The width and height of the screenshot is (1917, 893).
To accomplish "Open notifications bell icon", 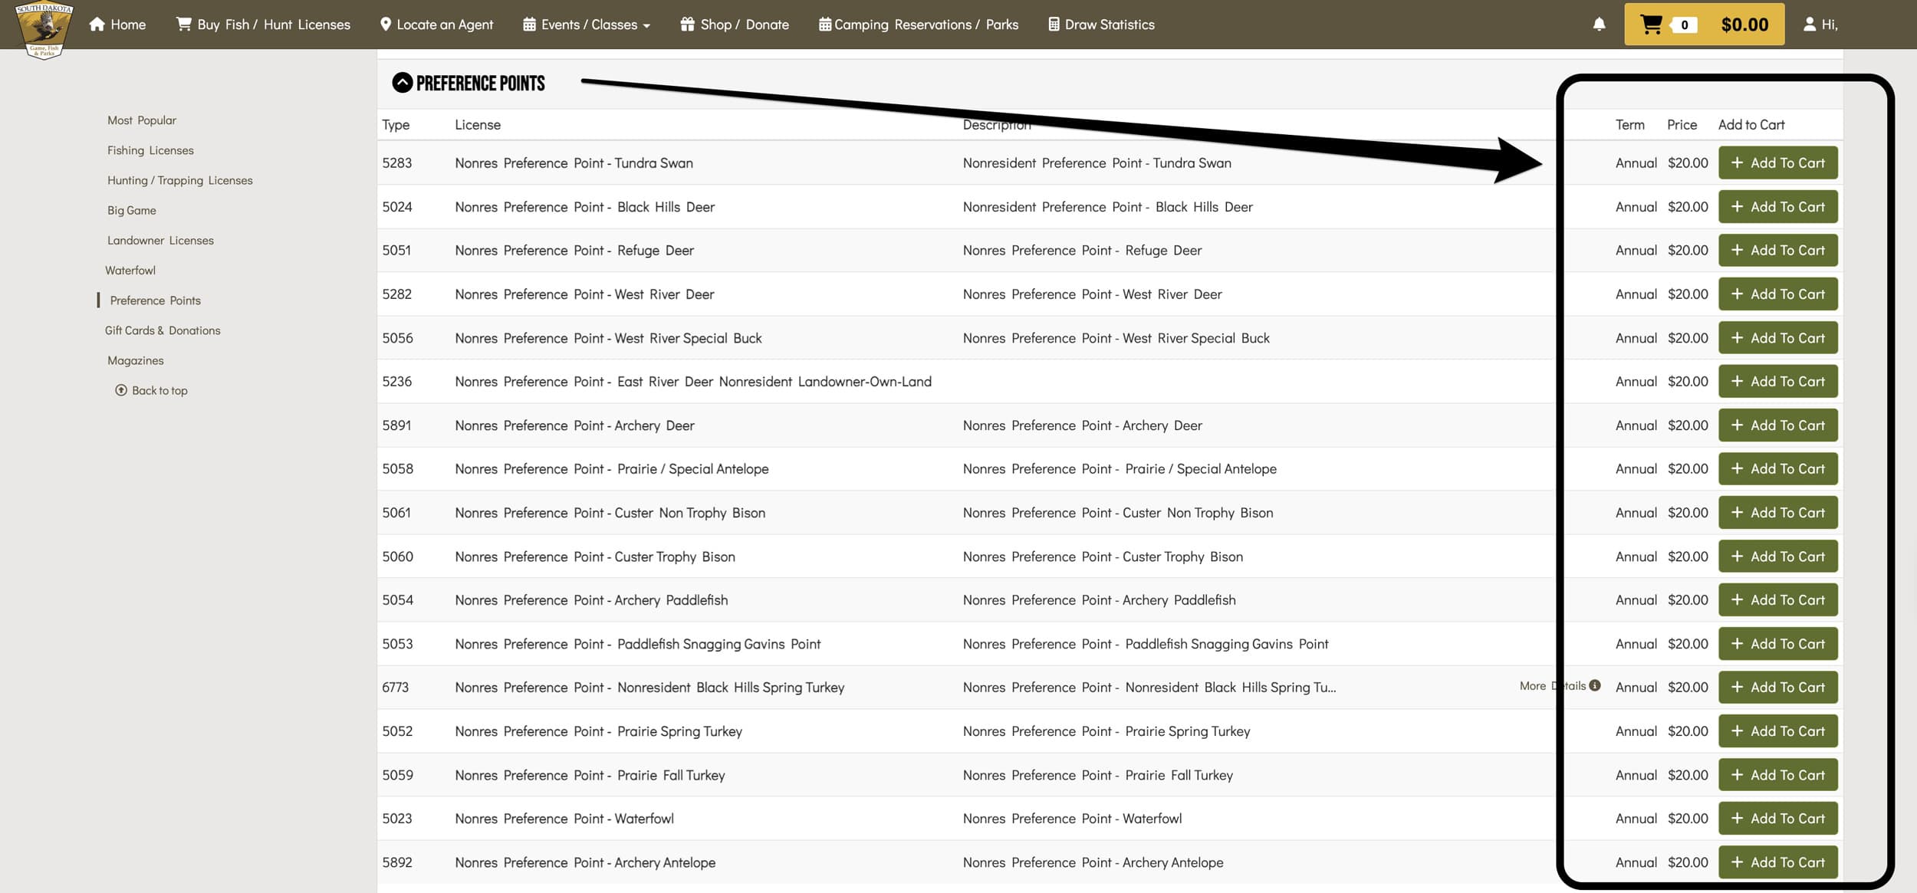I will [1599, 25].
